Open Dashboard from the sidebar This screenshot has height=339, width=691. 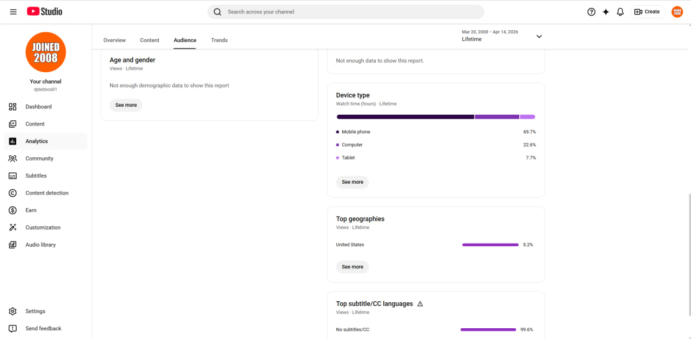(45, 107)
